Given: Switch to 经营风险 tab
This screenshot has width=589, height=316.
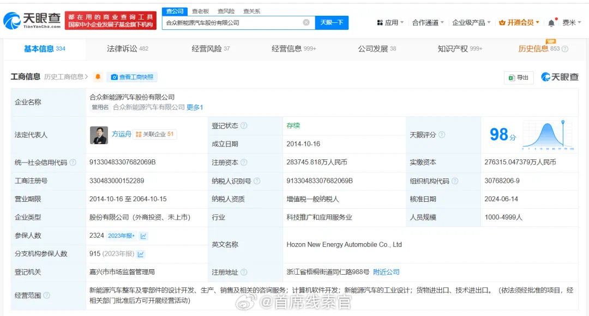Looking at the screenshot, I should tap(211, 48).
